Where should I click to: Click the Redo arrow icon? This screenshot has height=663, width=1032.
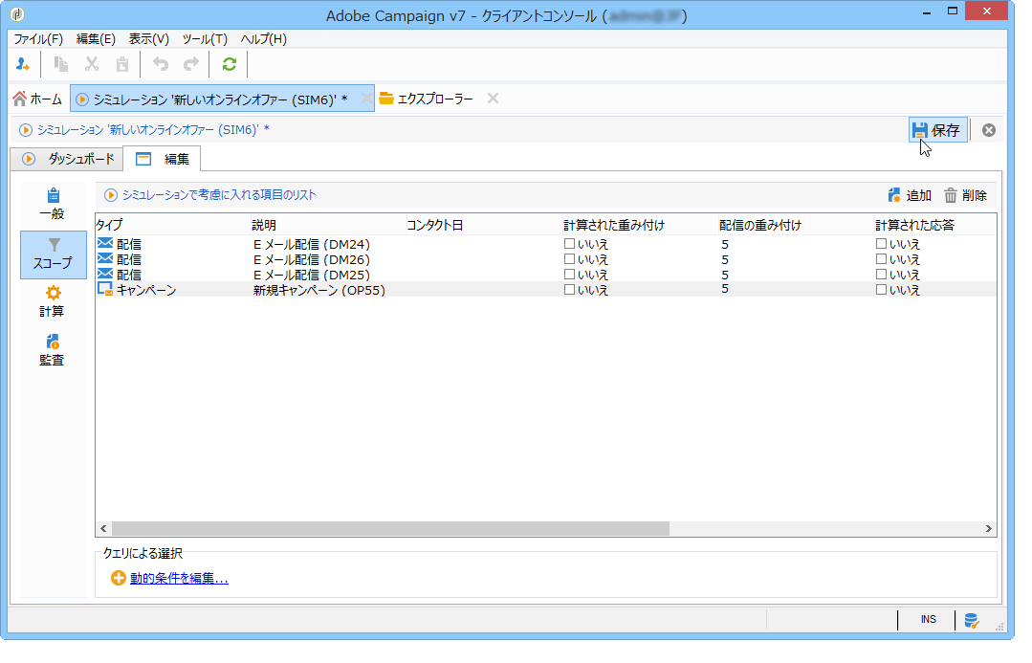click(191, 64)
